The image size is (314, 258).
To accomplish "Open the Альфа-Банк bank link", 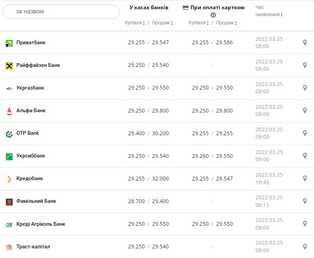I will [31, 110].
